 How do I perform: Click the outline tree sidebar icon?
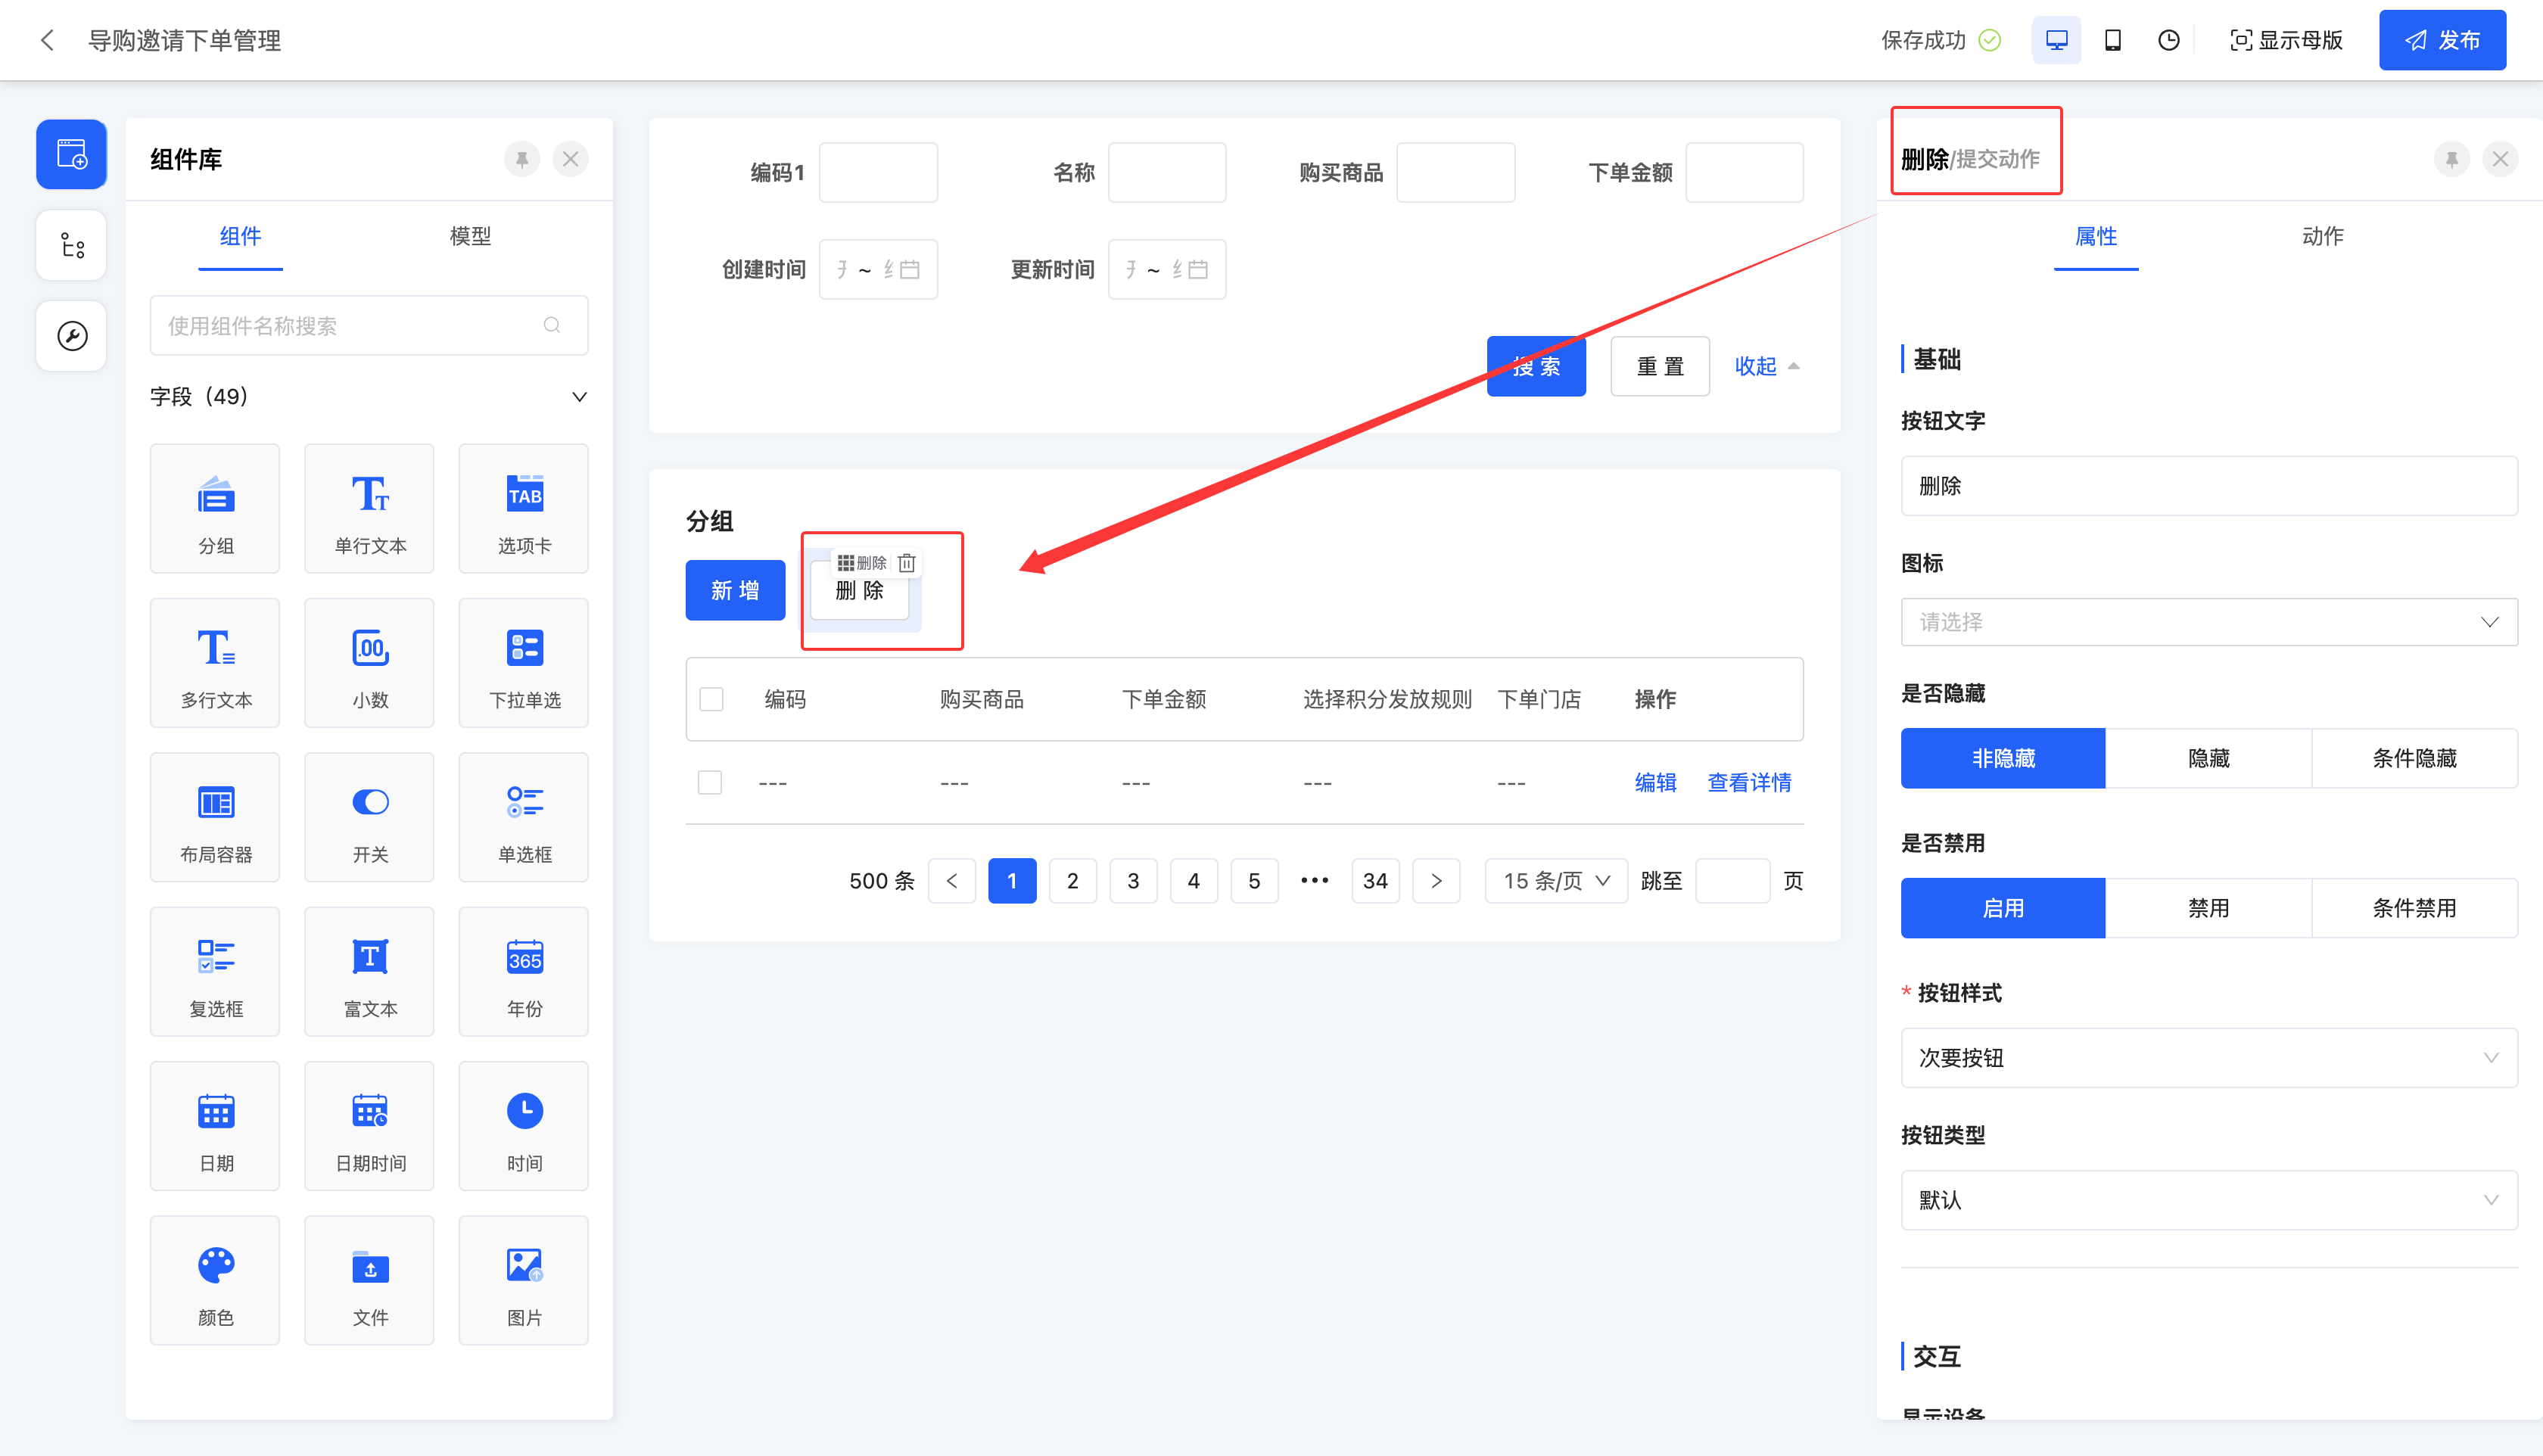(x=72, y=245)
